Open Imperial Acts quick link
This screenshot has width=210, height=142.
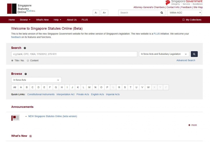pyautogui.click(x=113, y=94)
